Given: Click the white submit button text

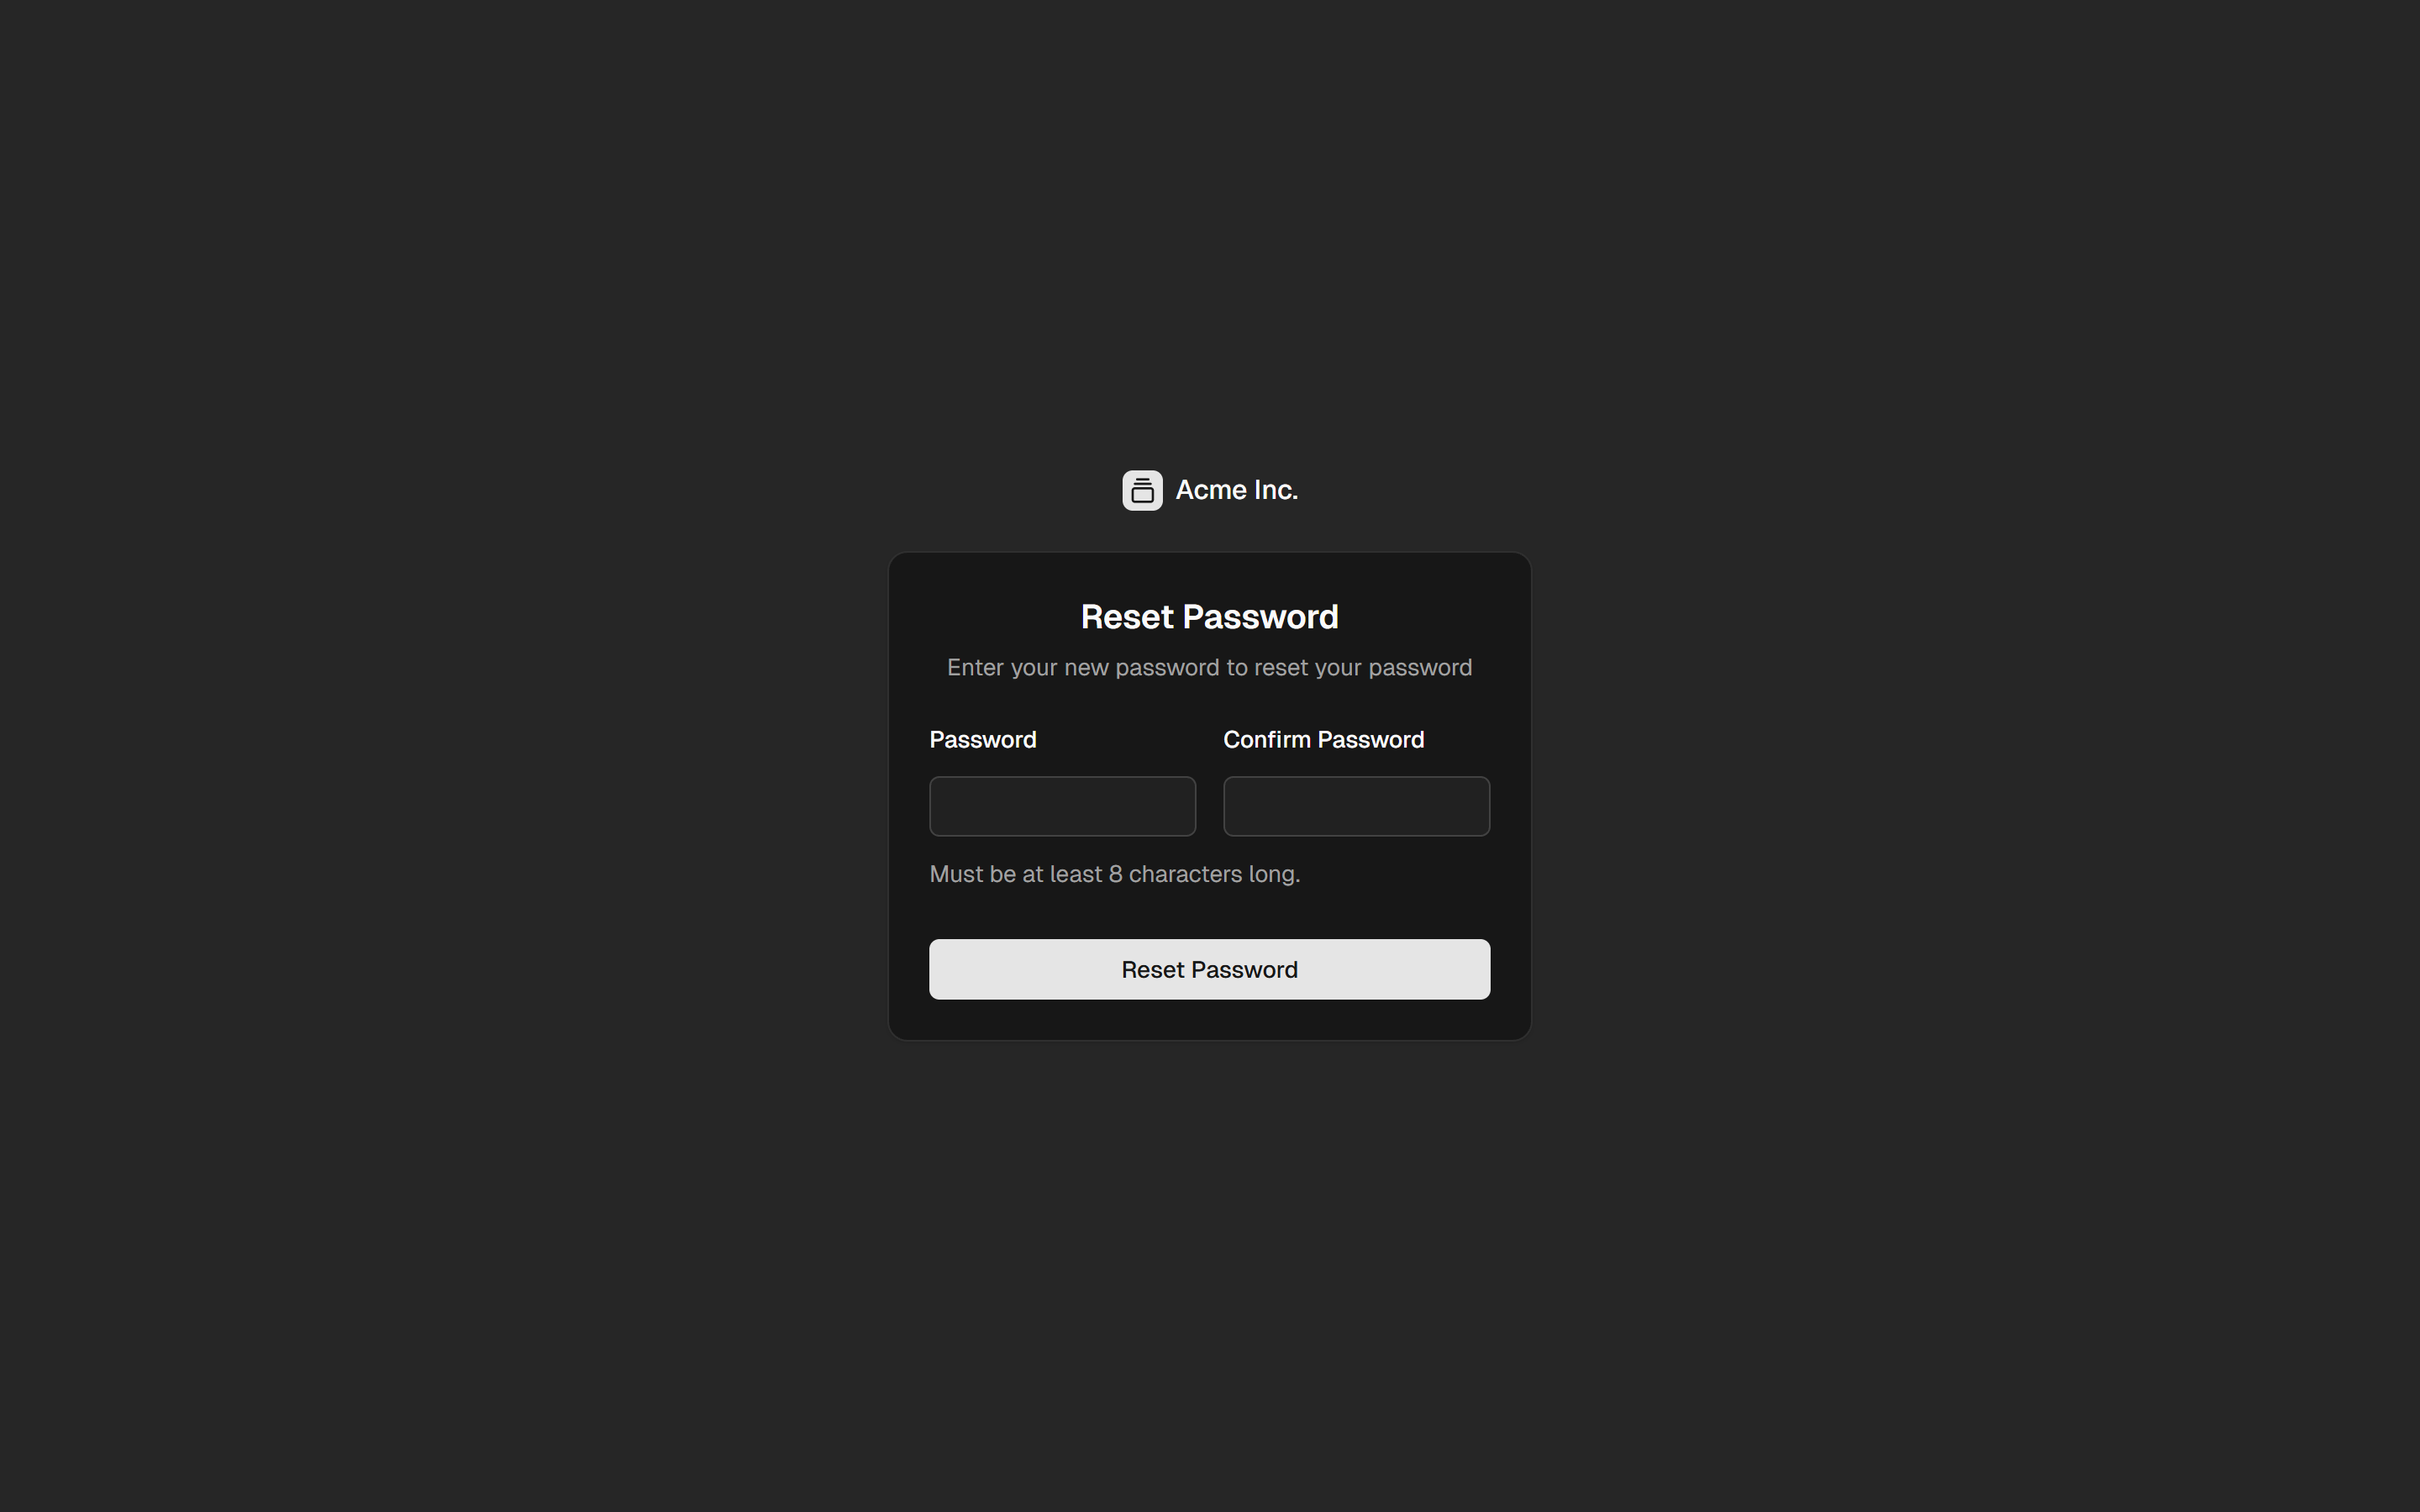Looking at the screenshot, I should (1209, 969).
